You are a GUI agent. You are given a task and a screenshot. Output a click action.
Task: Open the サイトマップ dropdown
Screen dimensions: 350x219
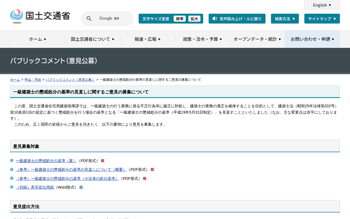click(322, 19)
